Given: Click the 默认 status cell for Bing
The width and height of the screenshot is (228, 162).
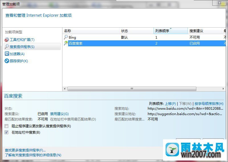Looking at the screenshot, I should pos(125,38).
